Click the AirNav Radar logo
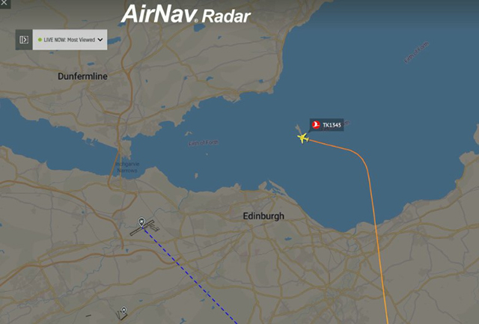Image resolution: width=479 pixels, height=324 pixels. click(186, 14)
